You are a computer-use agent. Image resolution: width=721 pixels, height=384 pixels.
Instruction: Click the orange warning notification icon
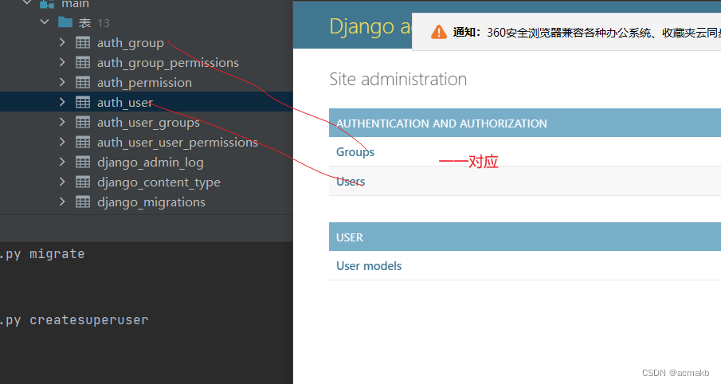point(439,32)
